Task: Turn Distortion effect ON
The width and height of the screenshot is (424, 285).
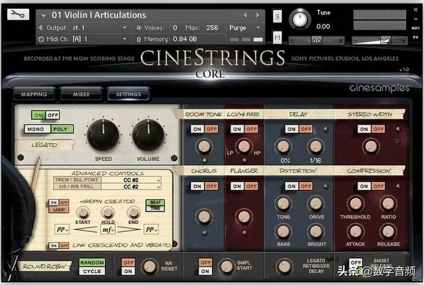Action: coord(291,186)
